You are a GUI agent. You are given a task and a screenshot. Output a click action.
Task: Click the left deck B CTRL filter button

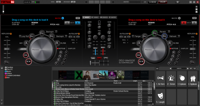pyautogui.click(x=57, y=43)
